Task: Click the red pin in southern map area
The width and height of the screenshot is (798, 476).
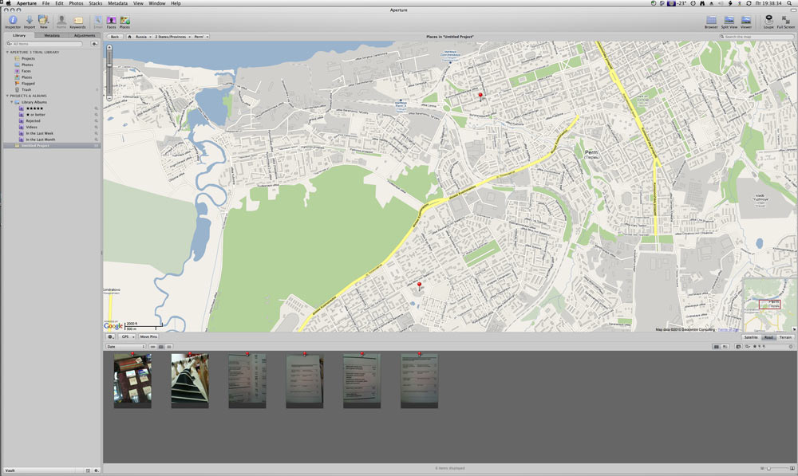Action: coord(420,285)
